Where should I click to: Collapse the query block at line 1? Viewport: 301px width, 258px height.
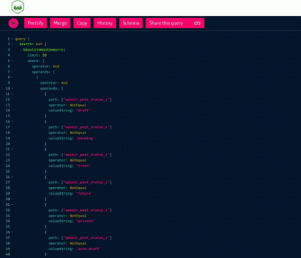click(12, 39)
